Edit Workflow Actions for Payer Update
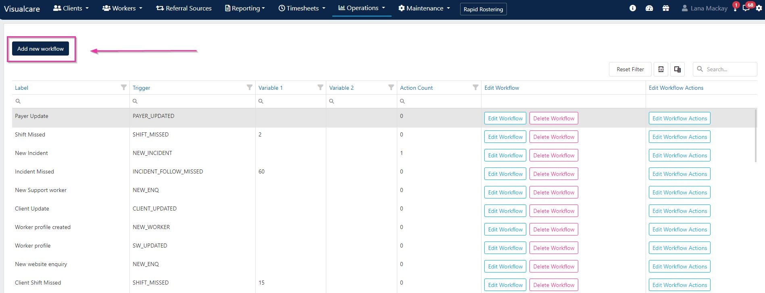The width and height of the screenshot is (765, 293). click(x=680, y=118)
